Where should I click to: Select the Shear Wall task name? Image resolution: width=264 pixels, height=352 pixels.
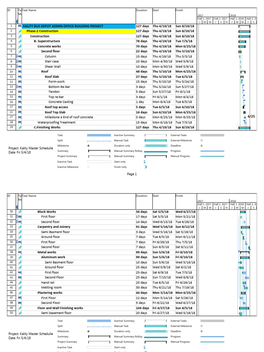53,67
